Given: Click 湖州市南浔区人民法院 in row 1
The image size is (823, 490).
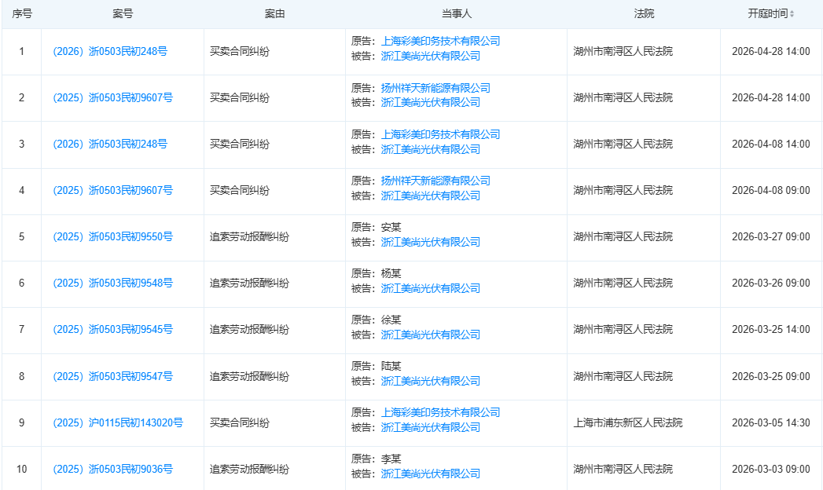Looking at the screenshot, I should coord(623,51).
